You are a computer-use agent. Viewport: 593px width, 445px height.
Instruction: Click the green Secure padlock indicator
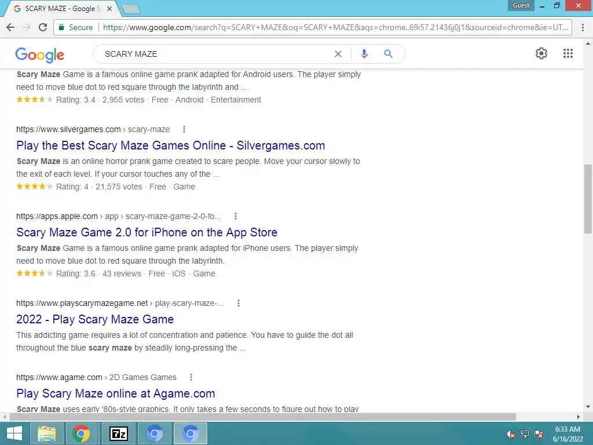click(76, 27)
